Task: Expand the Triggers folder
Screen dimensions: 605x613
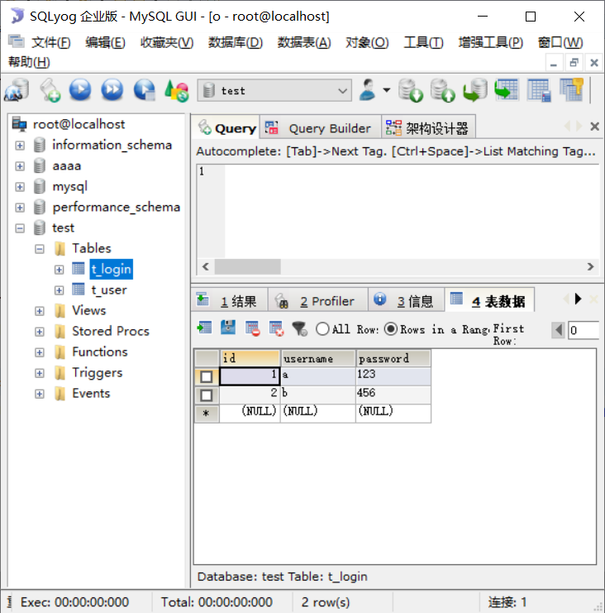Action: point(40,373)
